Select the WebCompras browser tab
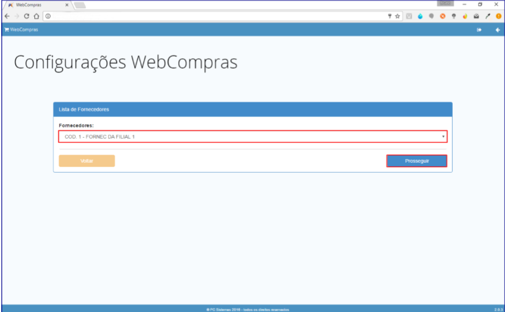Screen dimensions: 505x312 (x=38, y=5)
